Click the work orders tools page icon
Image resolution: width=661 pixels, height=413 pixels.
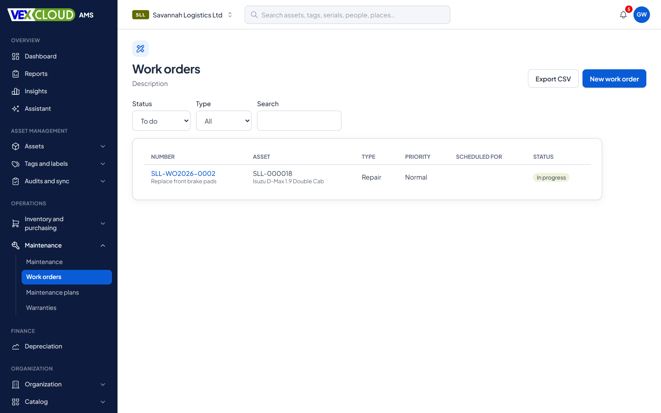tap(140, 49)
